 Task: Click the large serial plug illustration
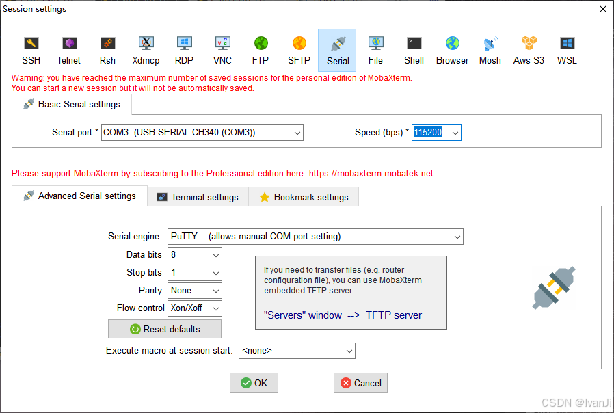tap(554, 288)
